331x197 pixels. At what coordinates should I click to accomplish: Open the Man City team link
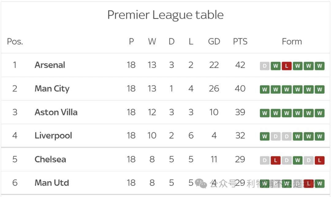(52, 89)
